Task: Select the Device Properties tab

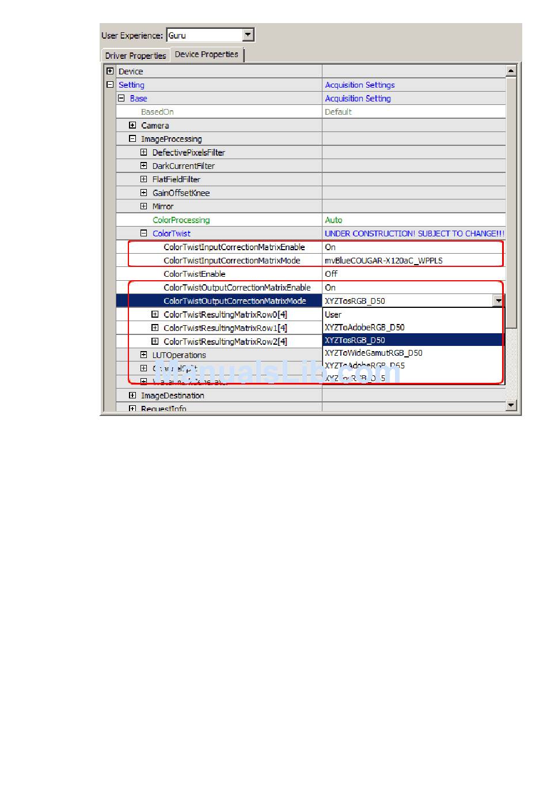Action: coord(207,54)
